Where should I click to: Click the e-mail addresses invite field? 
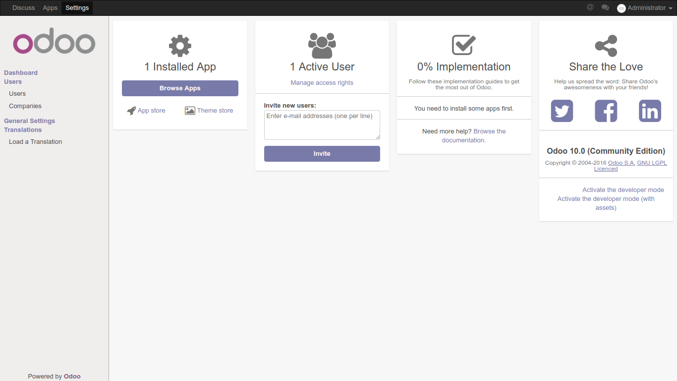(322, 125)
